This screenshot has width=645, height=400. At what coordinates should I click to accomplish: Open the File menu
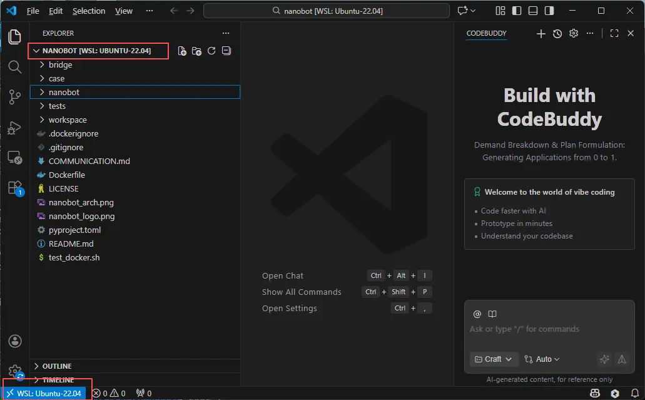point(33,11)
